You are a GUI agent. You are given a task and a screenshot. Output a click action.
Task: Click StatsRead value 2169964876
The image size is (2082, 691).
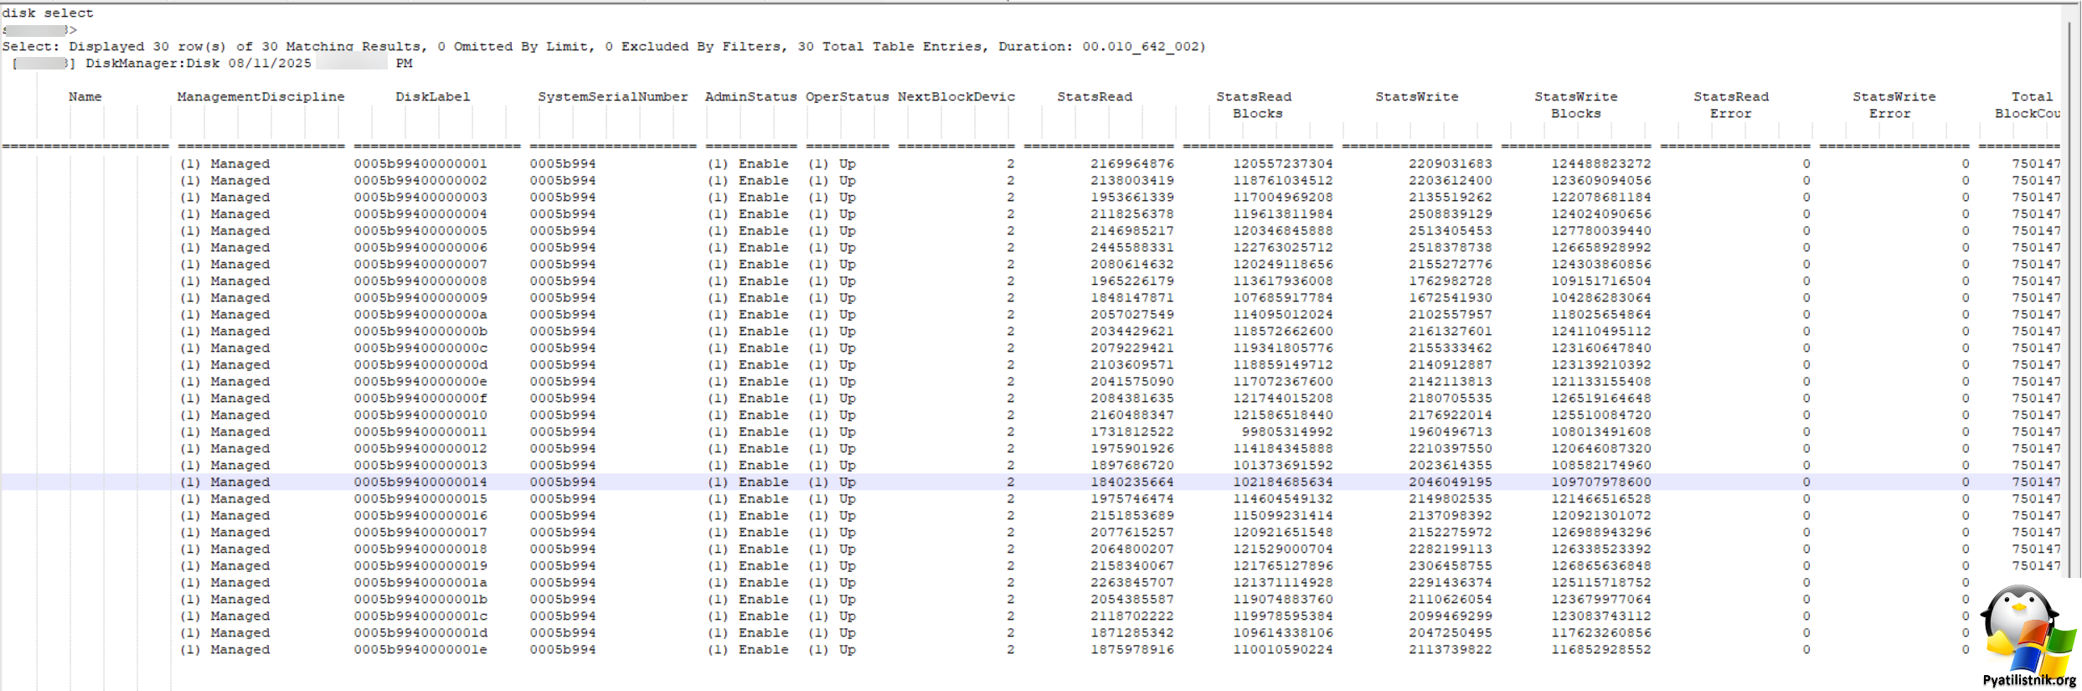tap(1132, 164)
